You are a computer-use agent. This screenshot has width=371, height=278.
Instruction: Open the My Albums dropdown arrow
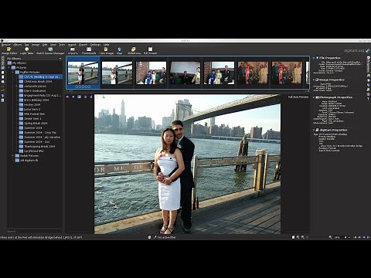tap(60, 59)
